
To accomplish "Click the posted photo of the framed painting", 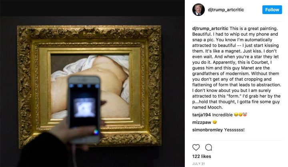I will click(92, 83).
